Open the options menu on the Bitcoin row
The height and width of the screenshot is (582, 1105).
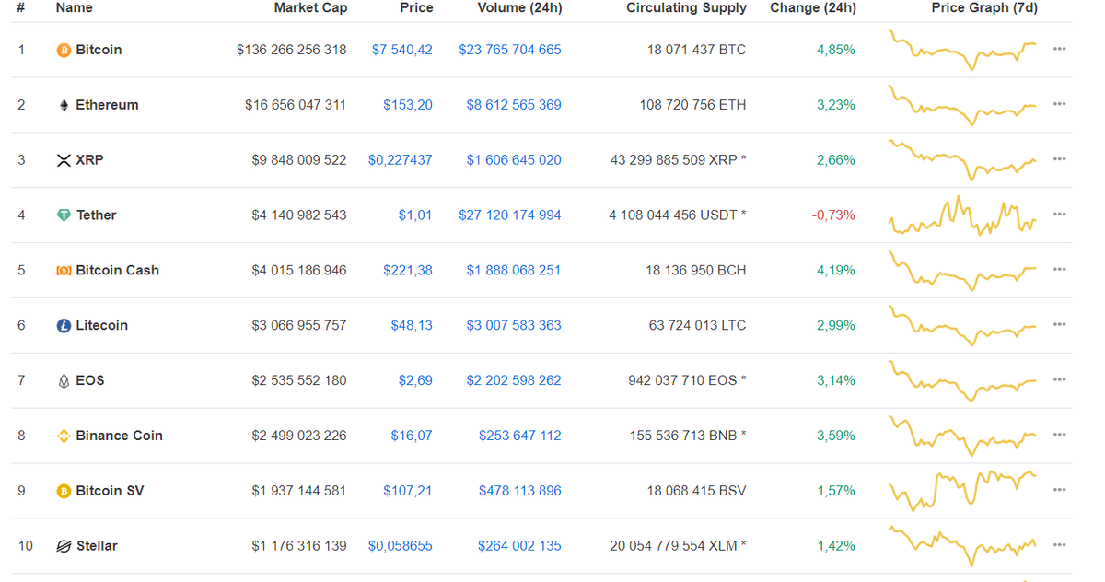coord(1059,50)
